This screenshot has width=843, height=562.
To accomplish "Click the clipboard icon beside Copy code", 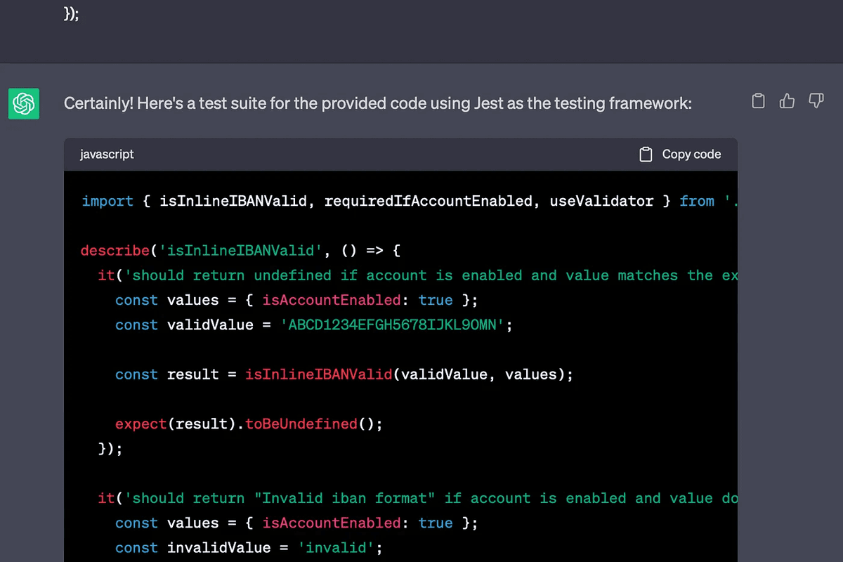I will coord(646,155).
